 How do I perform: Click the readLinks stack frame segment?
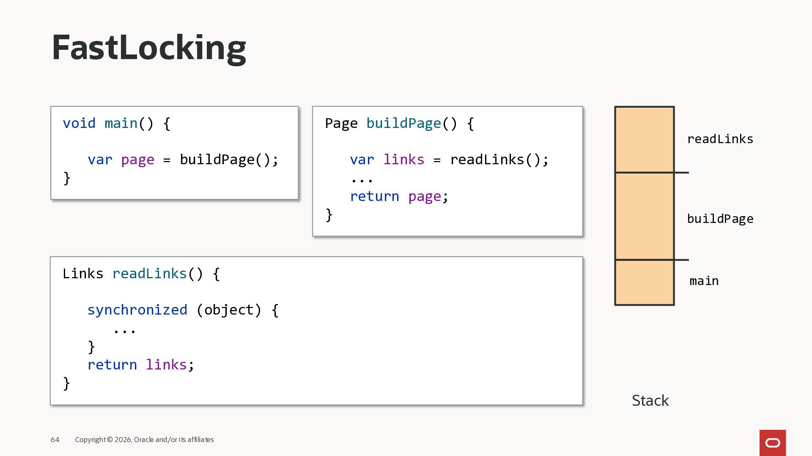644,140
